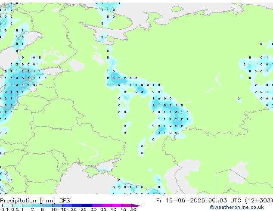
Task: Click legend value label '40'
Action: (114, 209)
